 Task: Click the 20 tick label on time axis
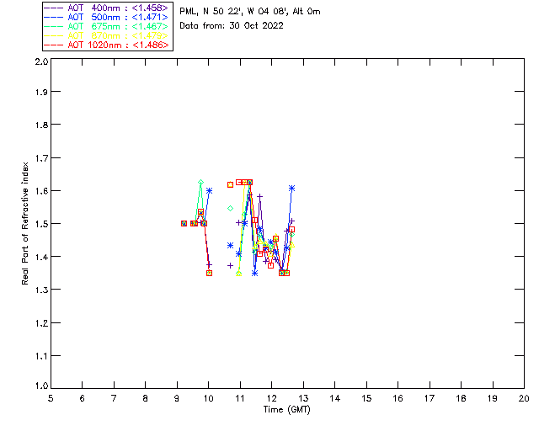click(524, 397)
